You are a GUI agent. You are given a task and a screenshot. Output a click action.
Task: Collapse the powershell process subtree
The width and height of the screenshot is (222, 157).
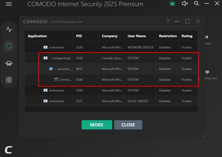(55, 69)
